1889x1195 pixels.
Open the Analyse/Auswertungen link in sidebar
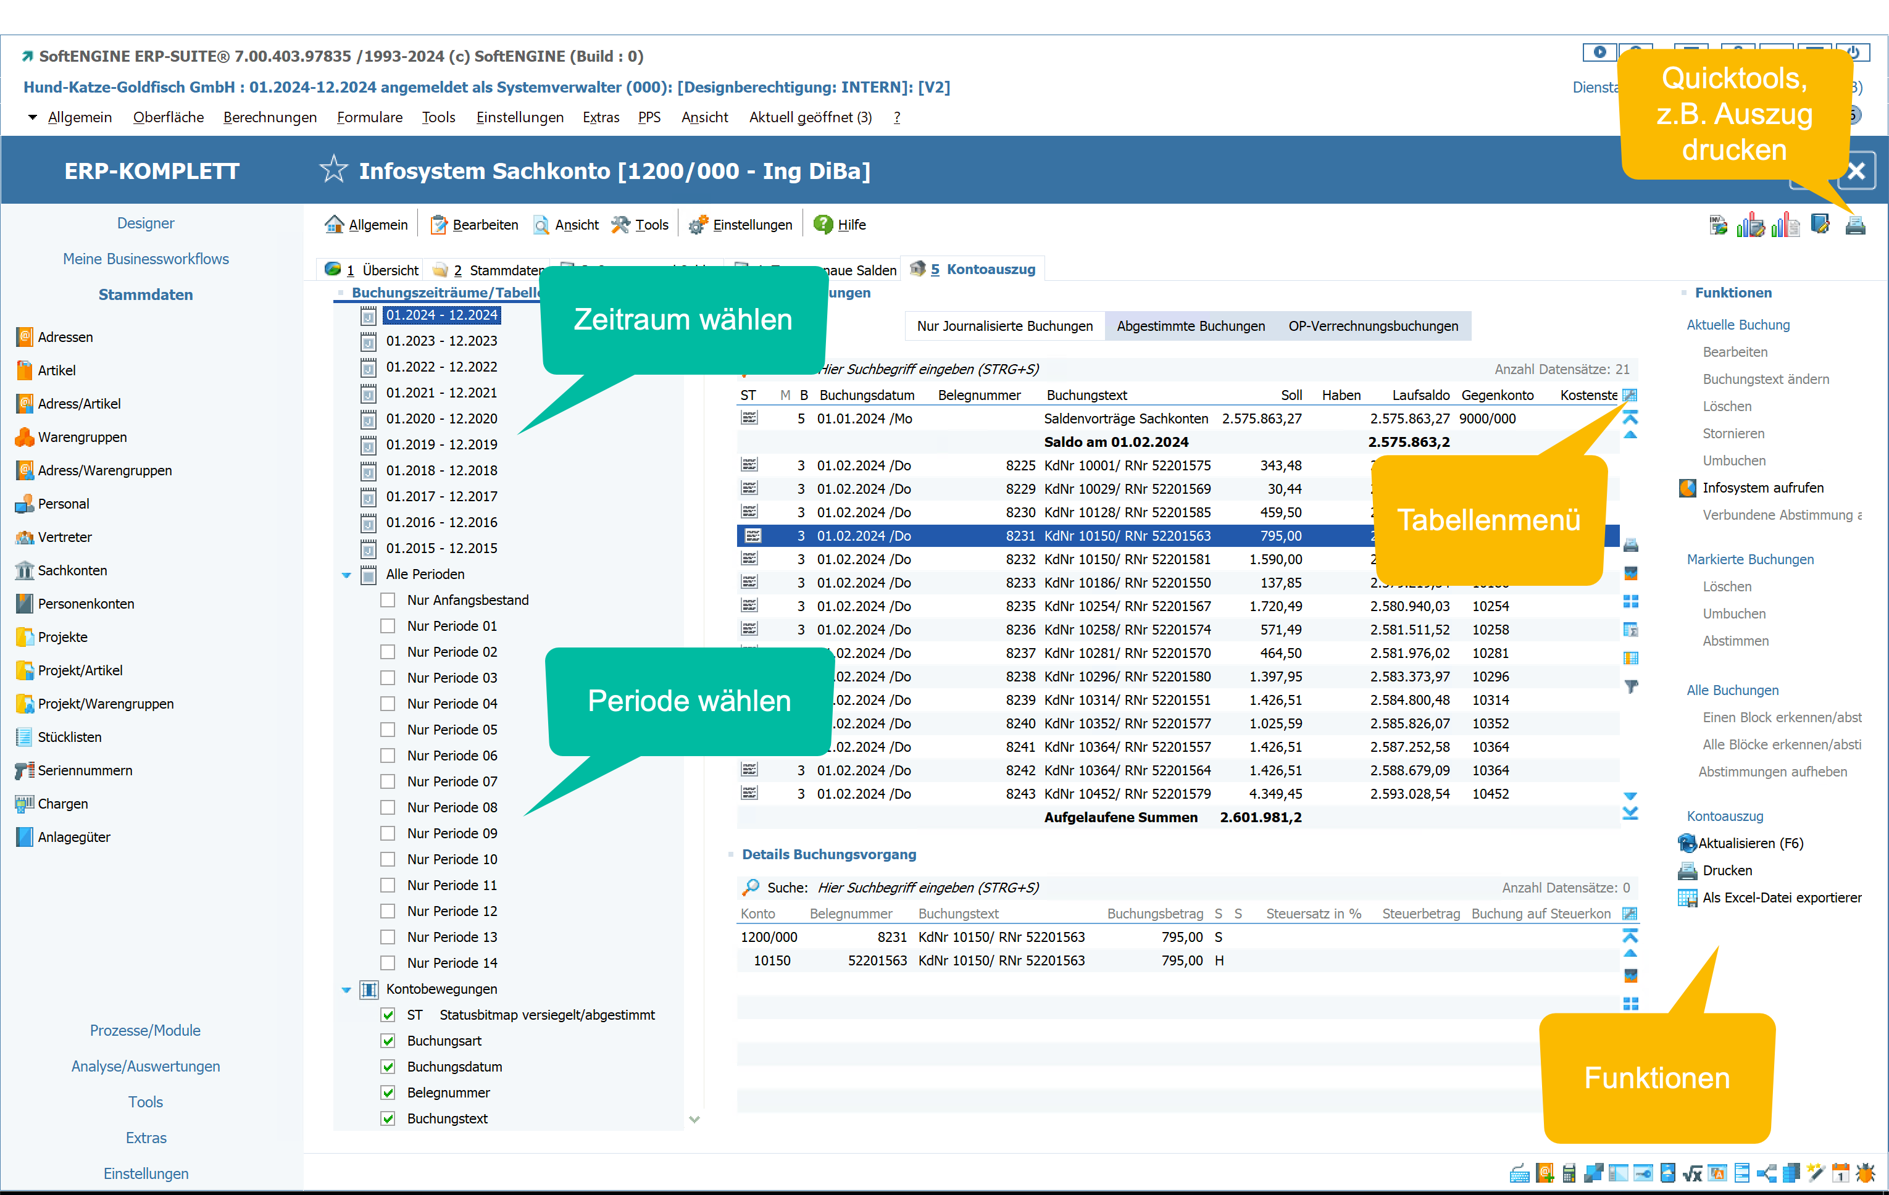(145, 1065)
